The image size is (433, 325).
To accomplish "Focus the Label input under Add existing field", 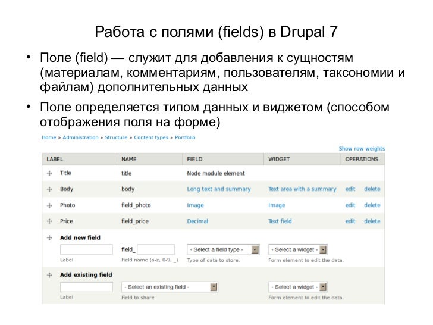I will pyautogui.click(x=86, y=287).
